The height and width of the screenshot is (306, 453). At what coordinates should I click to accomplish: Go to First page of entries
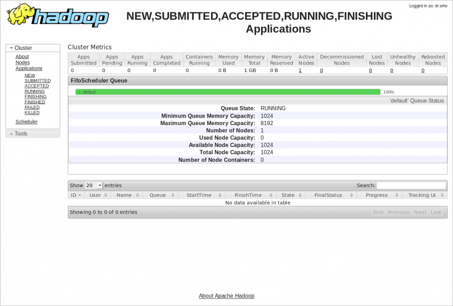click(x=378, y=212)
